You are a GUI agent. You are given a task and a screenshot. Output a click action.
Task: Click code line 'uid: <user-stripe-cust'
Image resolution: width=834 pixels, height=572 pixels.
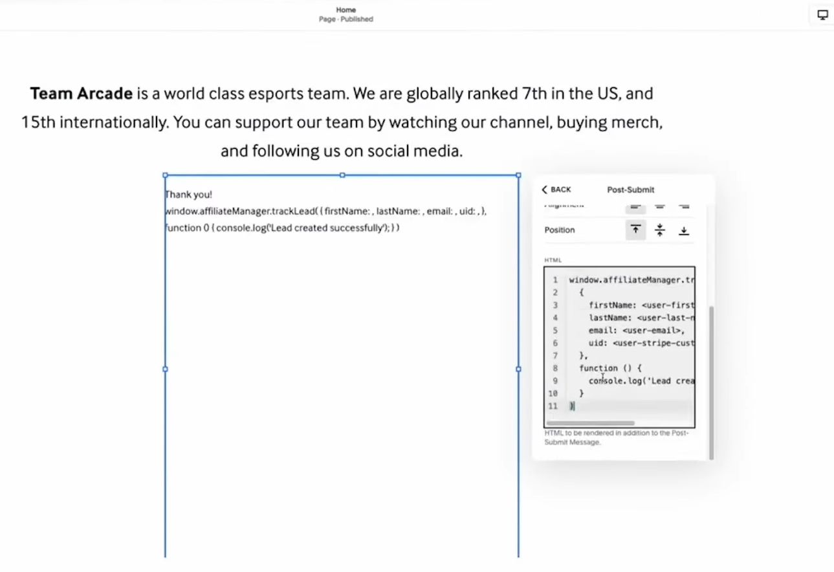coord(641,343)
